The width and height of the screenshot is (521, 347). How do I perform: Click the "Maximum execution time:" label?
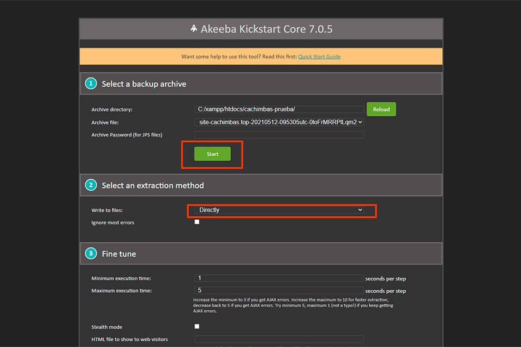point(122,290)
